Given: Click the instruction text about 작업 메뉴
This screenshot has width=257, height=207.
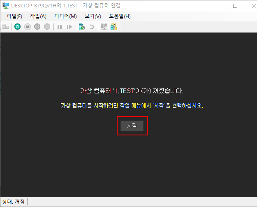Looking at the screenshot, I should 132,105.
